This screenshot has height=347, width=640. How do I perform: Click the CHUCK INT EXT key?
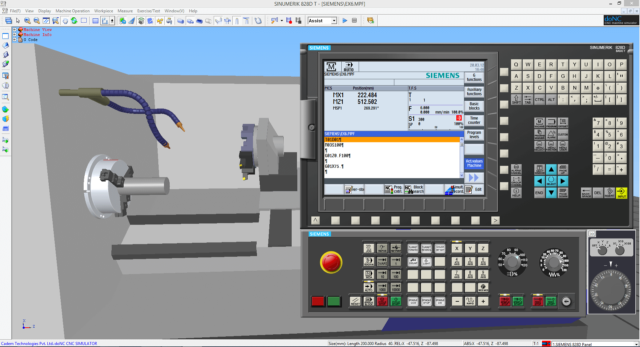440,248
